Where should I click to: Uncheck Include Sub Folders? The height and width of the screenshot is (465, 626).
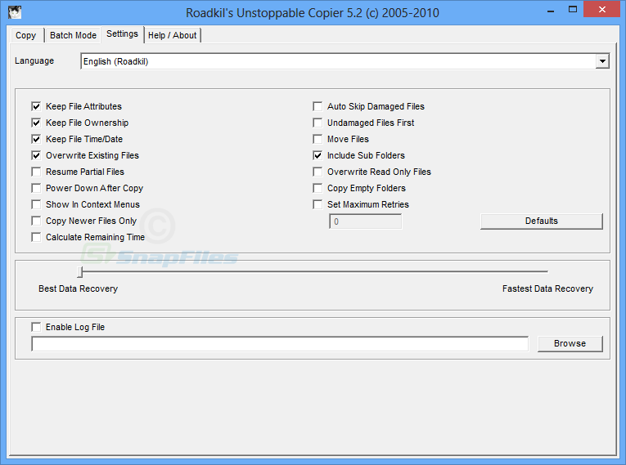click(x=318, y=155)
